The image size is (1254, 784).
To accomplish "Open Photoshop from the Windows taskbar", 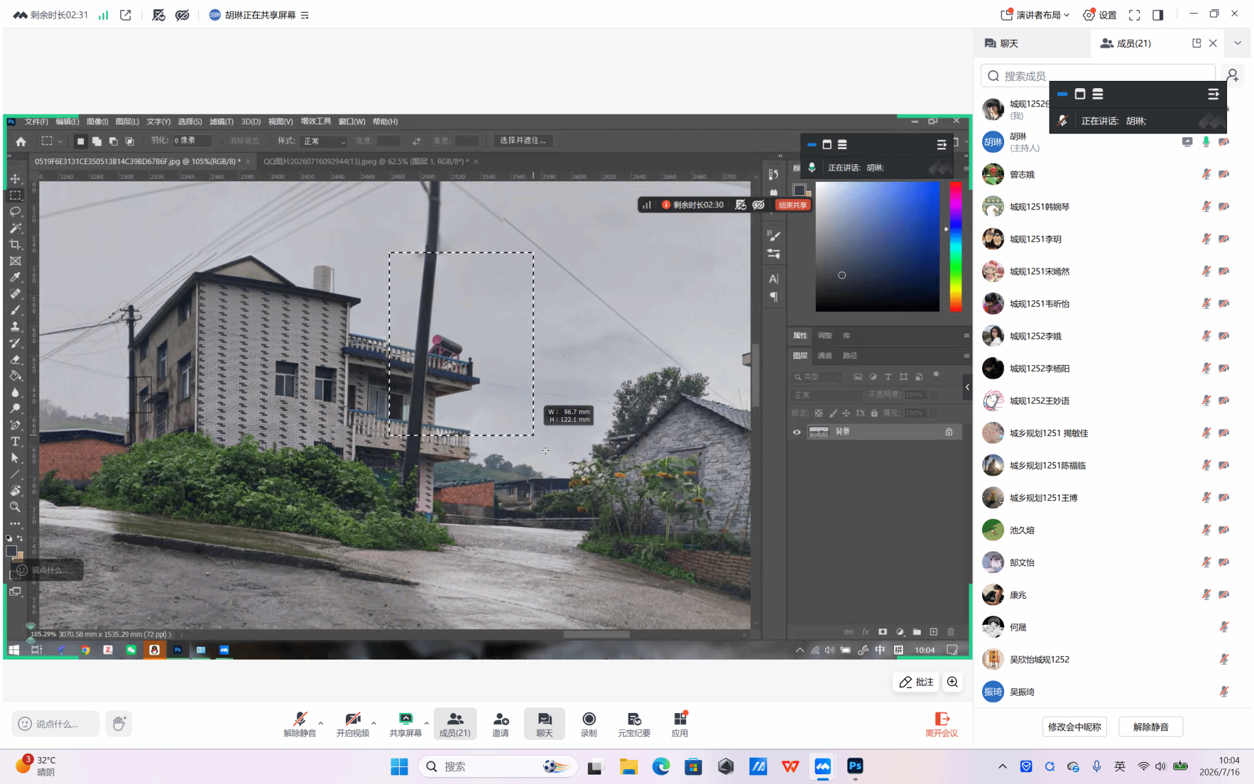I will (x=855, y=766).
